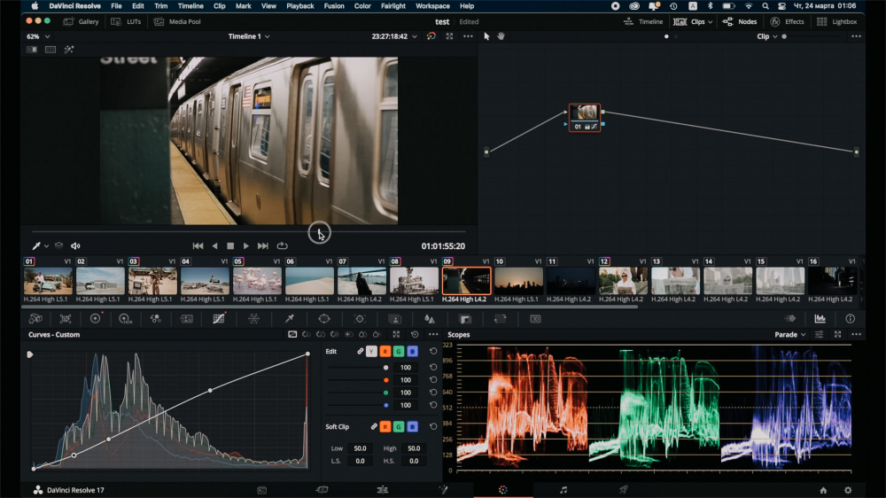Viewport: 886px width, 498px height.
Task: Open the HDR color wheels palette
Action: [125, 318]
